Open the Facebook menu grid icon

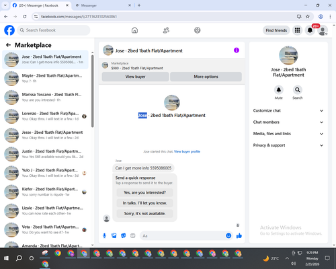297,30
